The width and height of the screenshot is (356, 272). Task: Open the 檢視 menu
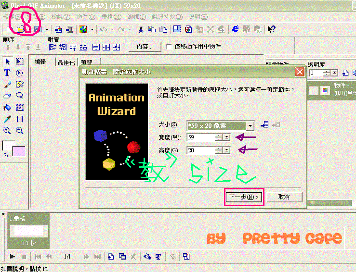point(61,17)
